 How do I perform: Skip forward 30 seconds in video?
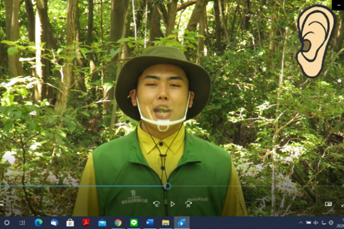pyautogui.click(x=188, y=204)
